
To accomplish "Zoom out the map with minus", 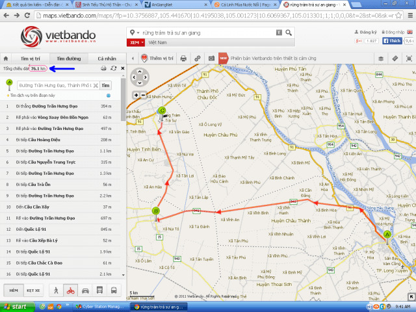I will point(143,95).
